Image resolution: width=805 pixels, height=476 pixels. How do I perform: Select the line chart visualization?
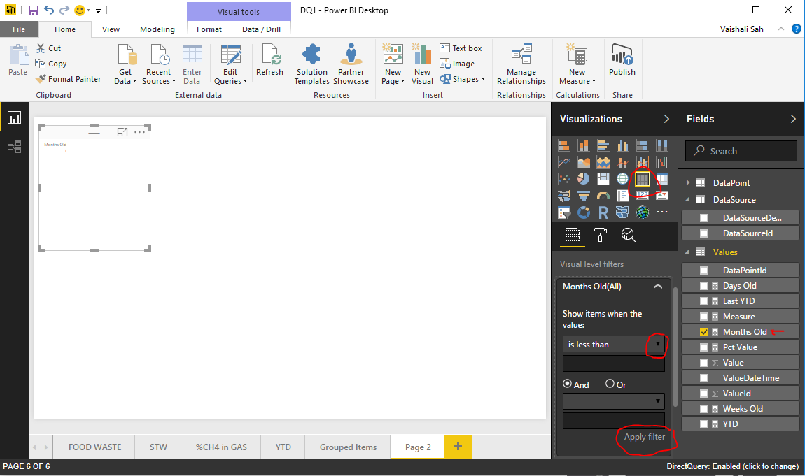tap(563, 162)
